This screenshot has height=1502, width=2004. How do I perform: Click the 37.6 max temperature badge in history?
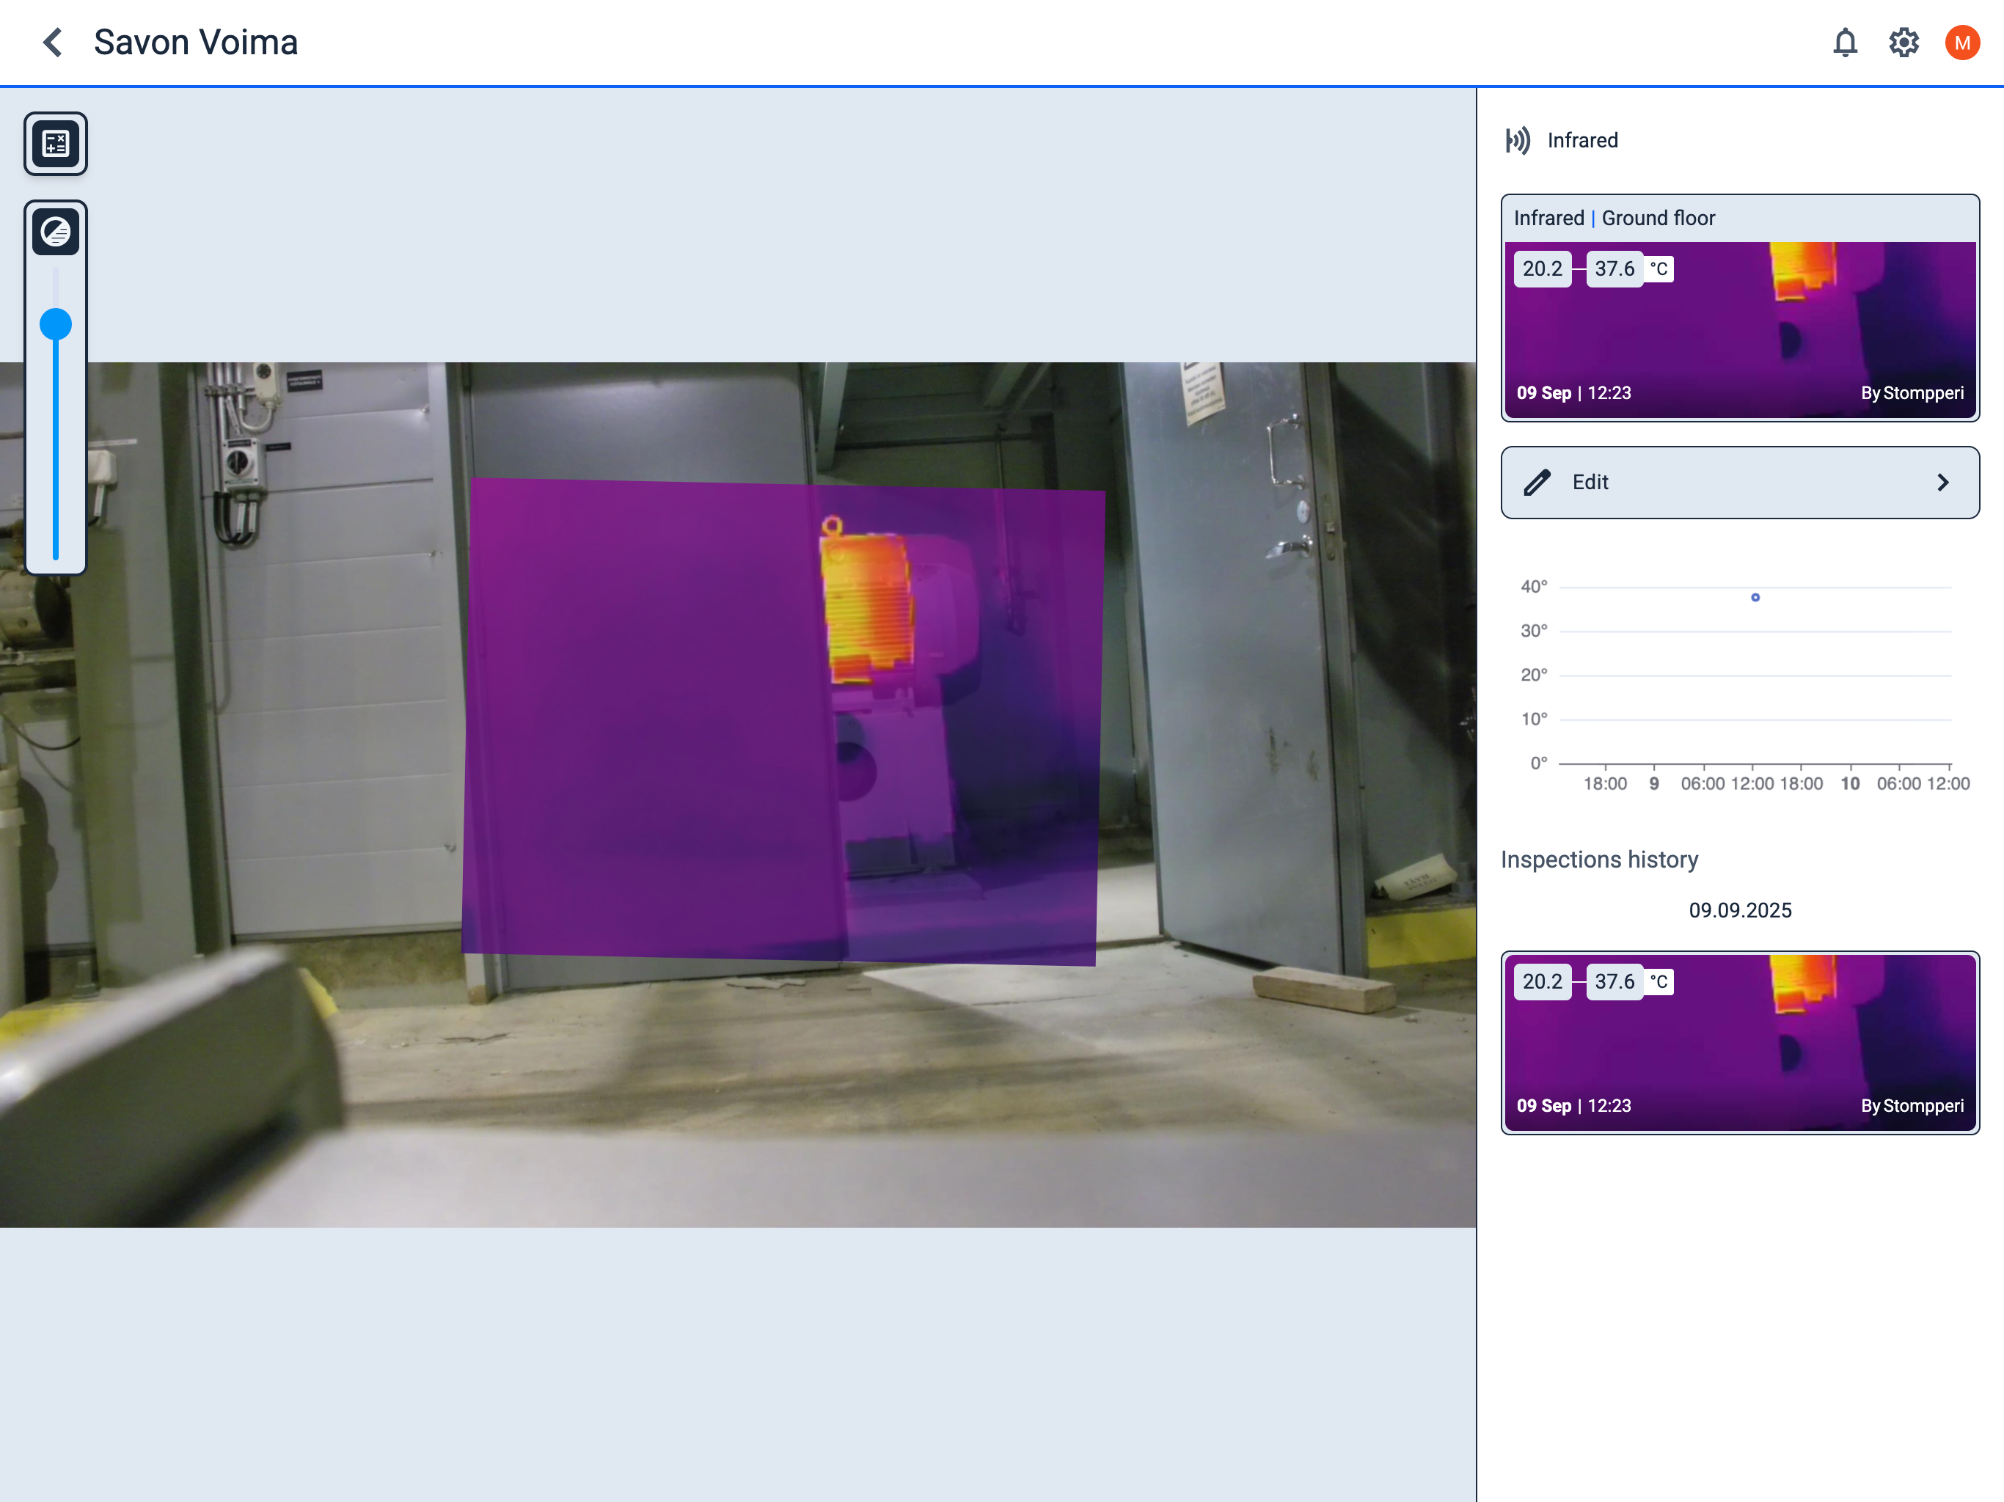point(1614,981)
